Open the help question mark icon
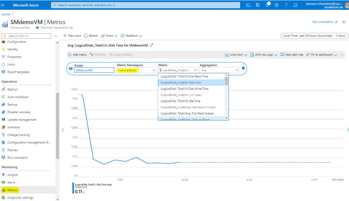The image size is (349, 201). (x=286, y=5)
